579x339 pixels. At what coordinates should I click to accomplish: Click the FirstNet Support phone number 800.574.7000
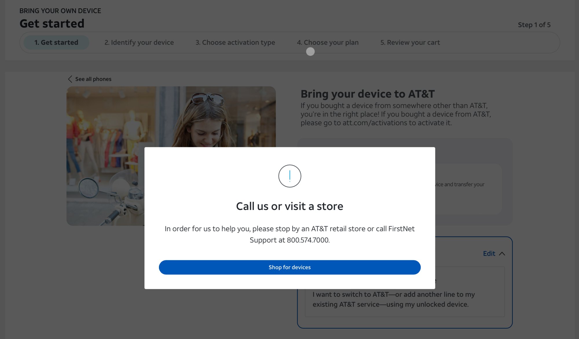tap(308, 240)
